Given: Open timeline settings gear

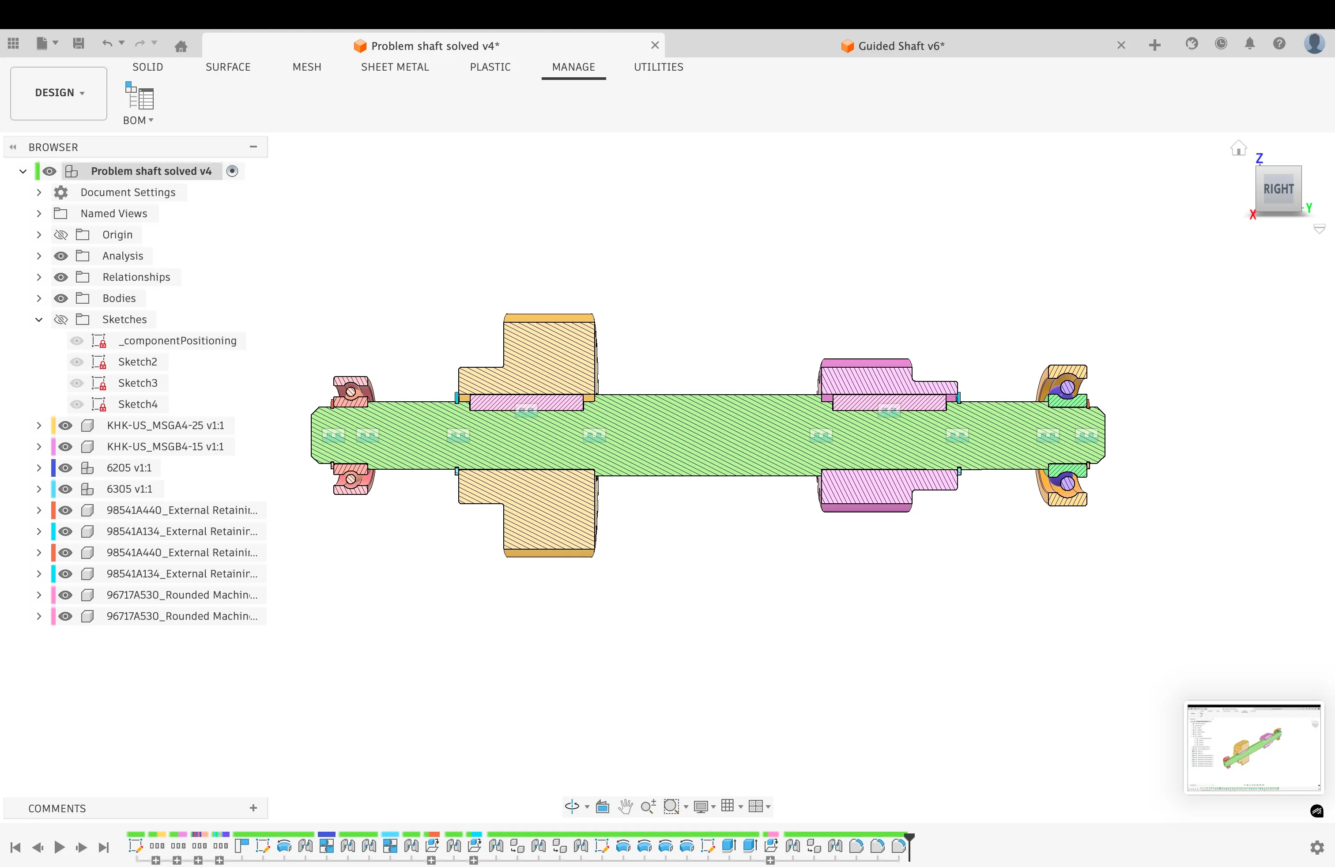Looking at the screenshot, I should (1317, 848).
